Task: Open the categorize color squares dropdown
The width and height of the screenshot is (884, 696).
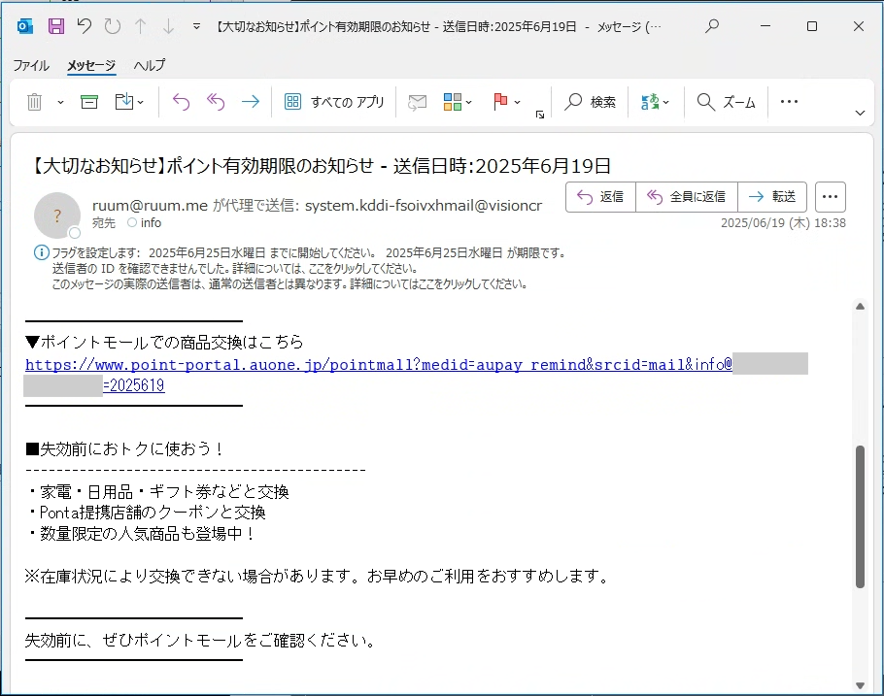Action: (x=458, y=102)
